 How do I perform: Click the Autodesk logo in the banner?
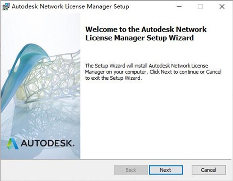(41, 143)
